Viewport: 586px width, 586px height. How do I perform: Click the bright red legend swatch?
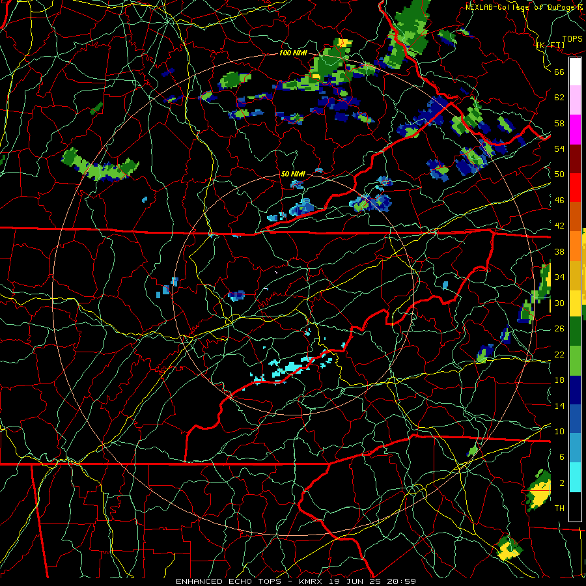click(x=575, y=188)
